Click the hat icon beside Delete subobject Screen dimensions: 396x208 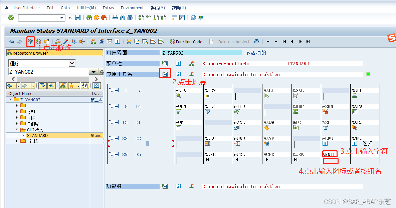pos(257,42)
